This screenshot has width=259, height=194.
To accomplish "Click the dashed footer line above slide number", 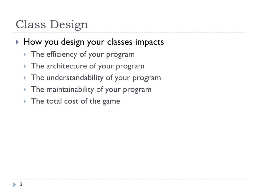I will click(129, 180).
